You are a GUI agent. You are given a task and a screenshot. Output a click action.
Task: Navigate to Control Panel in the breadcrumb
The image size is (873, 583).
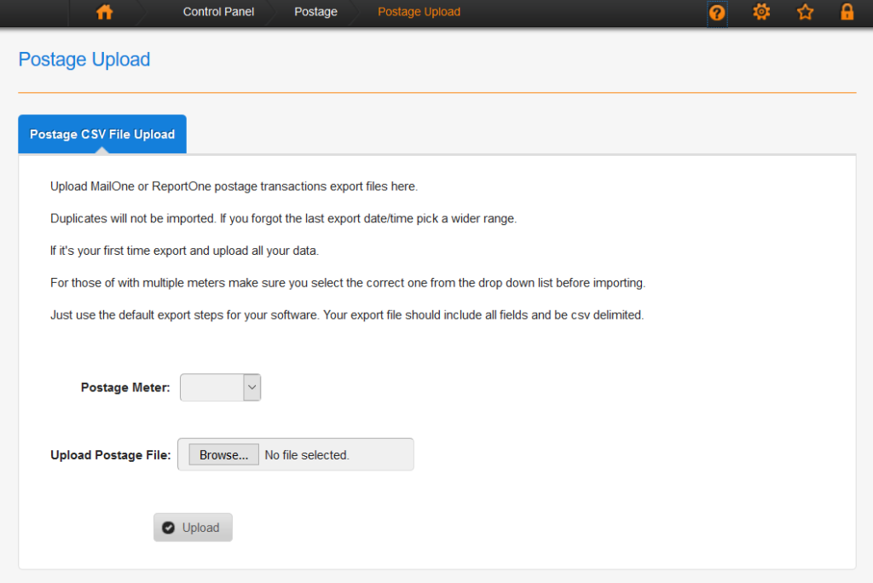217,12
